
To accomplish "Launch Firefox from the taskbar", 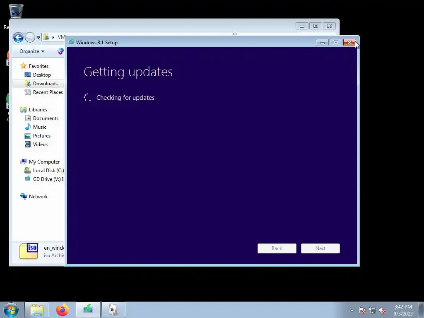I will click(63, 310).
